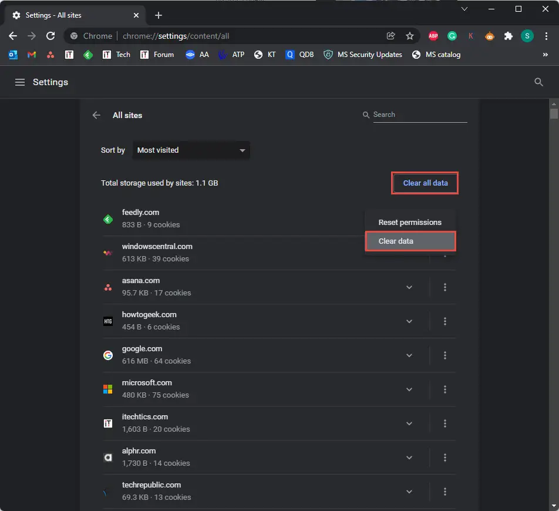
Task: Open the MS Security Updates bookmark
Action: (363, 55)
